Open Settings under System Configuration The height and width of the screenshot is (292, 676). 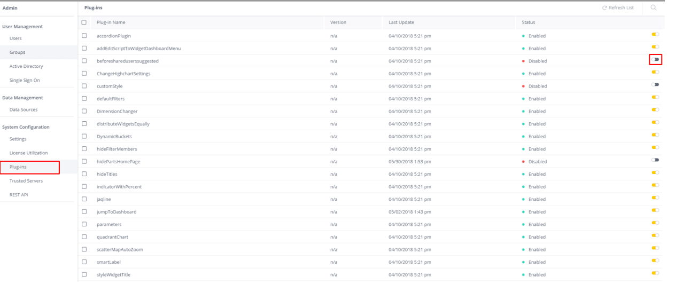point(18,139)
